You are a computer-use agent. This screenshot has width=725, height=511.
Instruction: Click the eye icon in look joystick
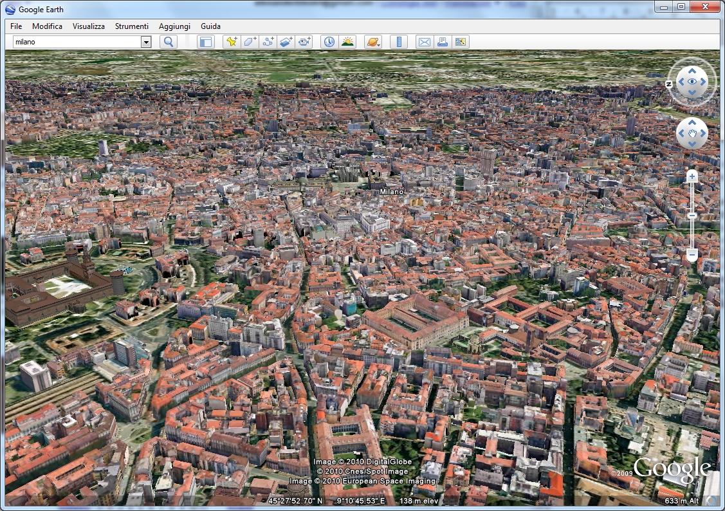[692, 81]
